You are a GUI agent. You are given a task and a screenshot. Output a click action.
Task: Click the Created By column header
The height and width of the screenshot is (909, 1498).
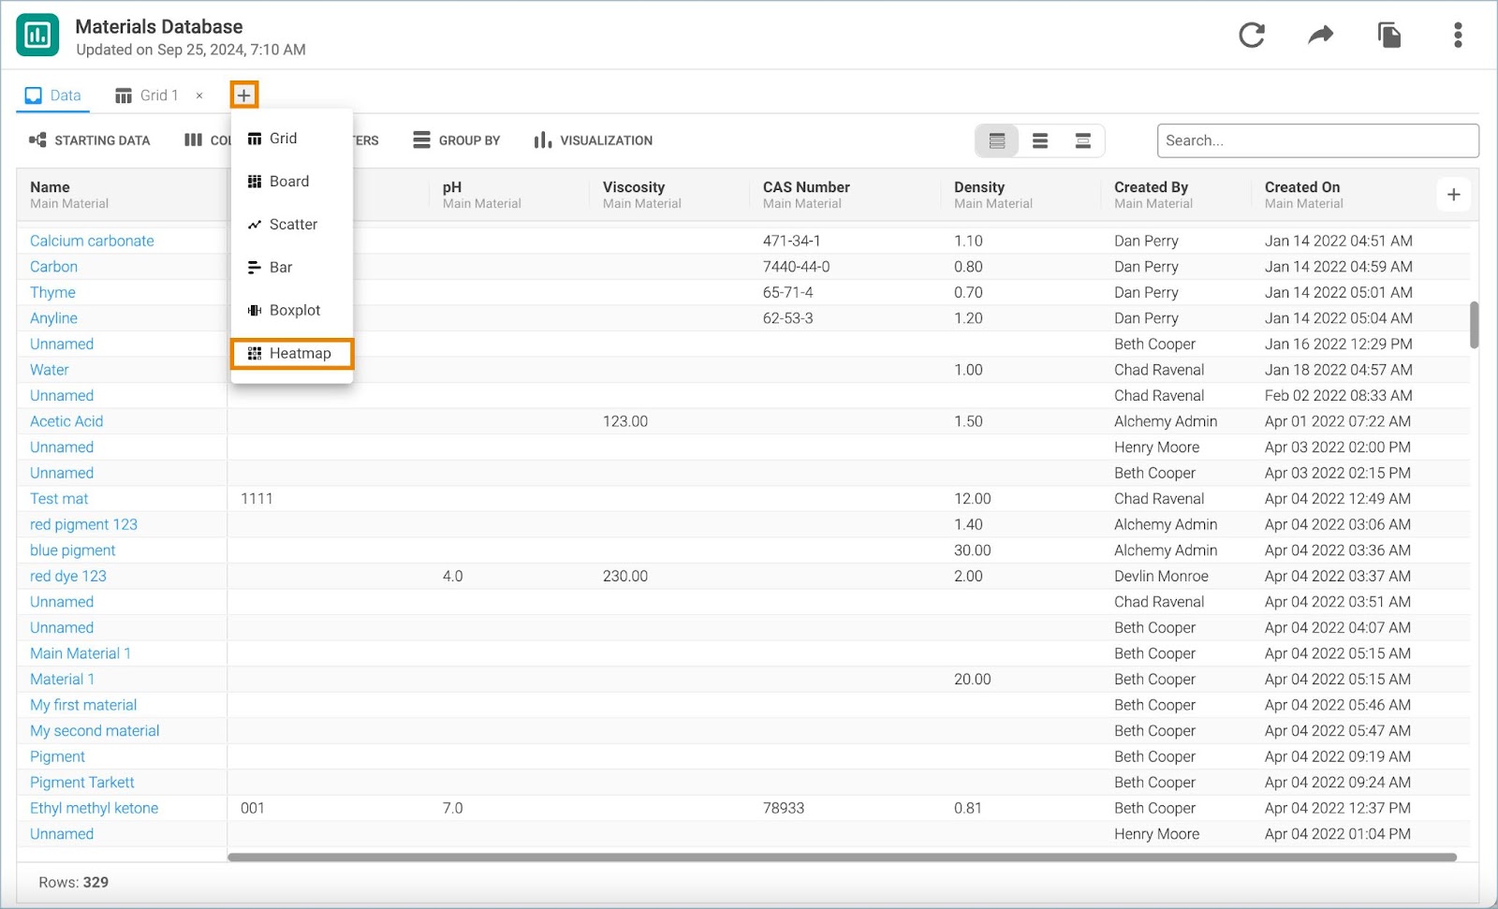[1151, 187]
